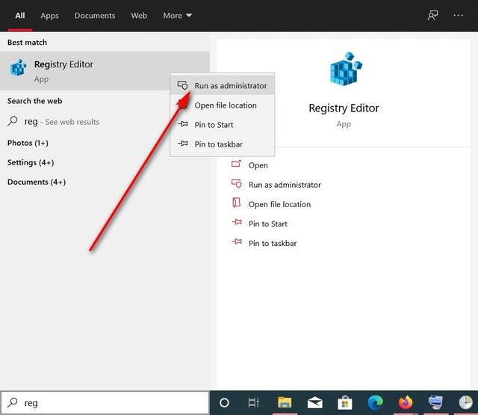Screen dimensions: 478x415
Task: Click Open file location in preview pane
Action: [x=279, y=204]
